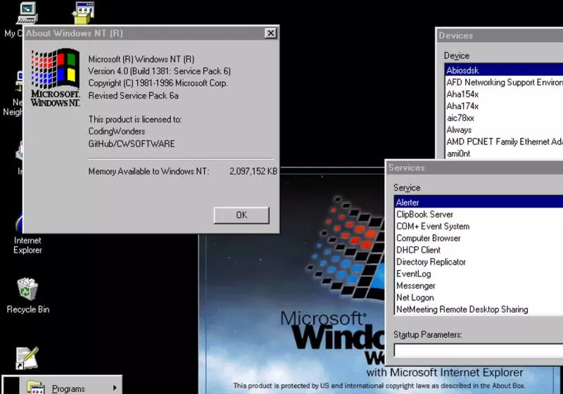The height and width of the screenshot is (394, 563).
Task: Select the Computer Browser service
Action: coord(479,238)
